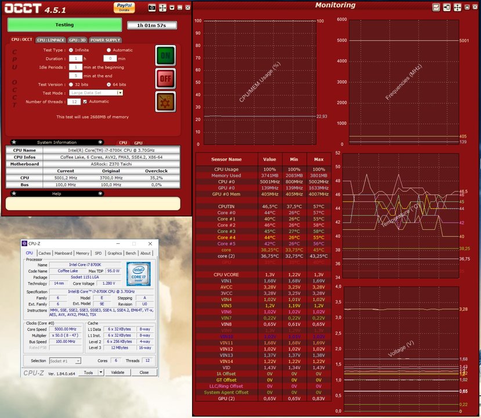Click the elapsed time 1h 01m 57s box
This screenshot has height=418, width=481.
pyautogui.click(x=152, y=25)
